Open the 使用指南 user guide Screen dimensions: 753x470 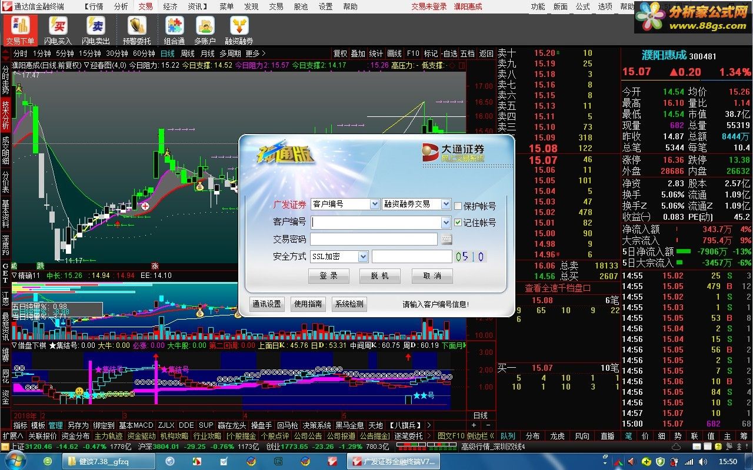[x=308, y=304]
